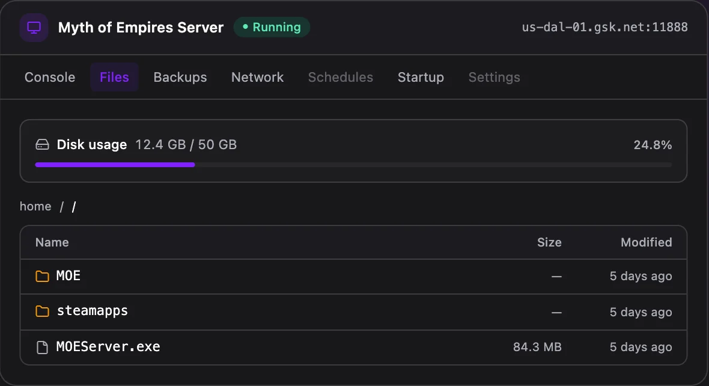Screen dimensions: 709x386
Task: Click the MOEServer.exe row's 5 days ago date
Action: coord(641,347)
